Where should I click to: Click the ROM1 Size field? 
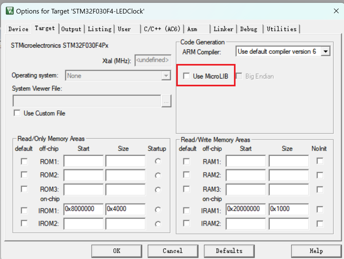125,161
